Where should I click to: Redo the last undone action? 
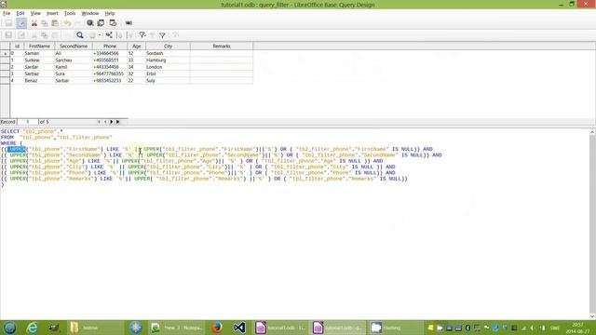(x=78, y=23)
